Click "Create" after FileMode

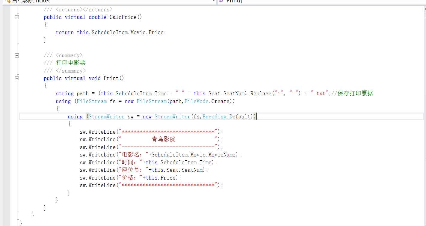coord(220,101)
